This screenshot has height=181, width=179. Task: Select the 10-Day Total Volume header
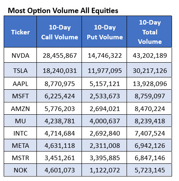[150, 32]
